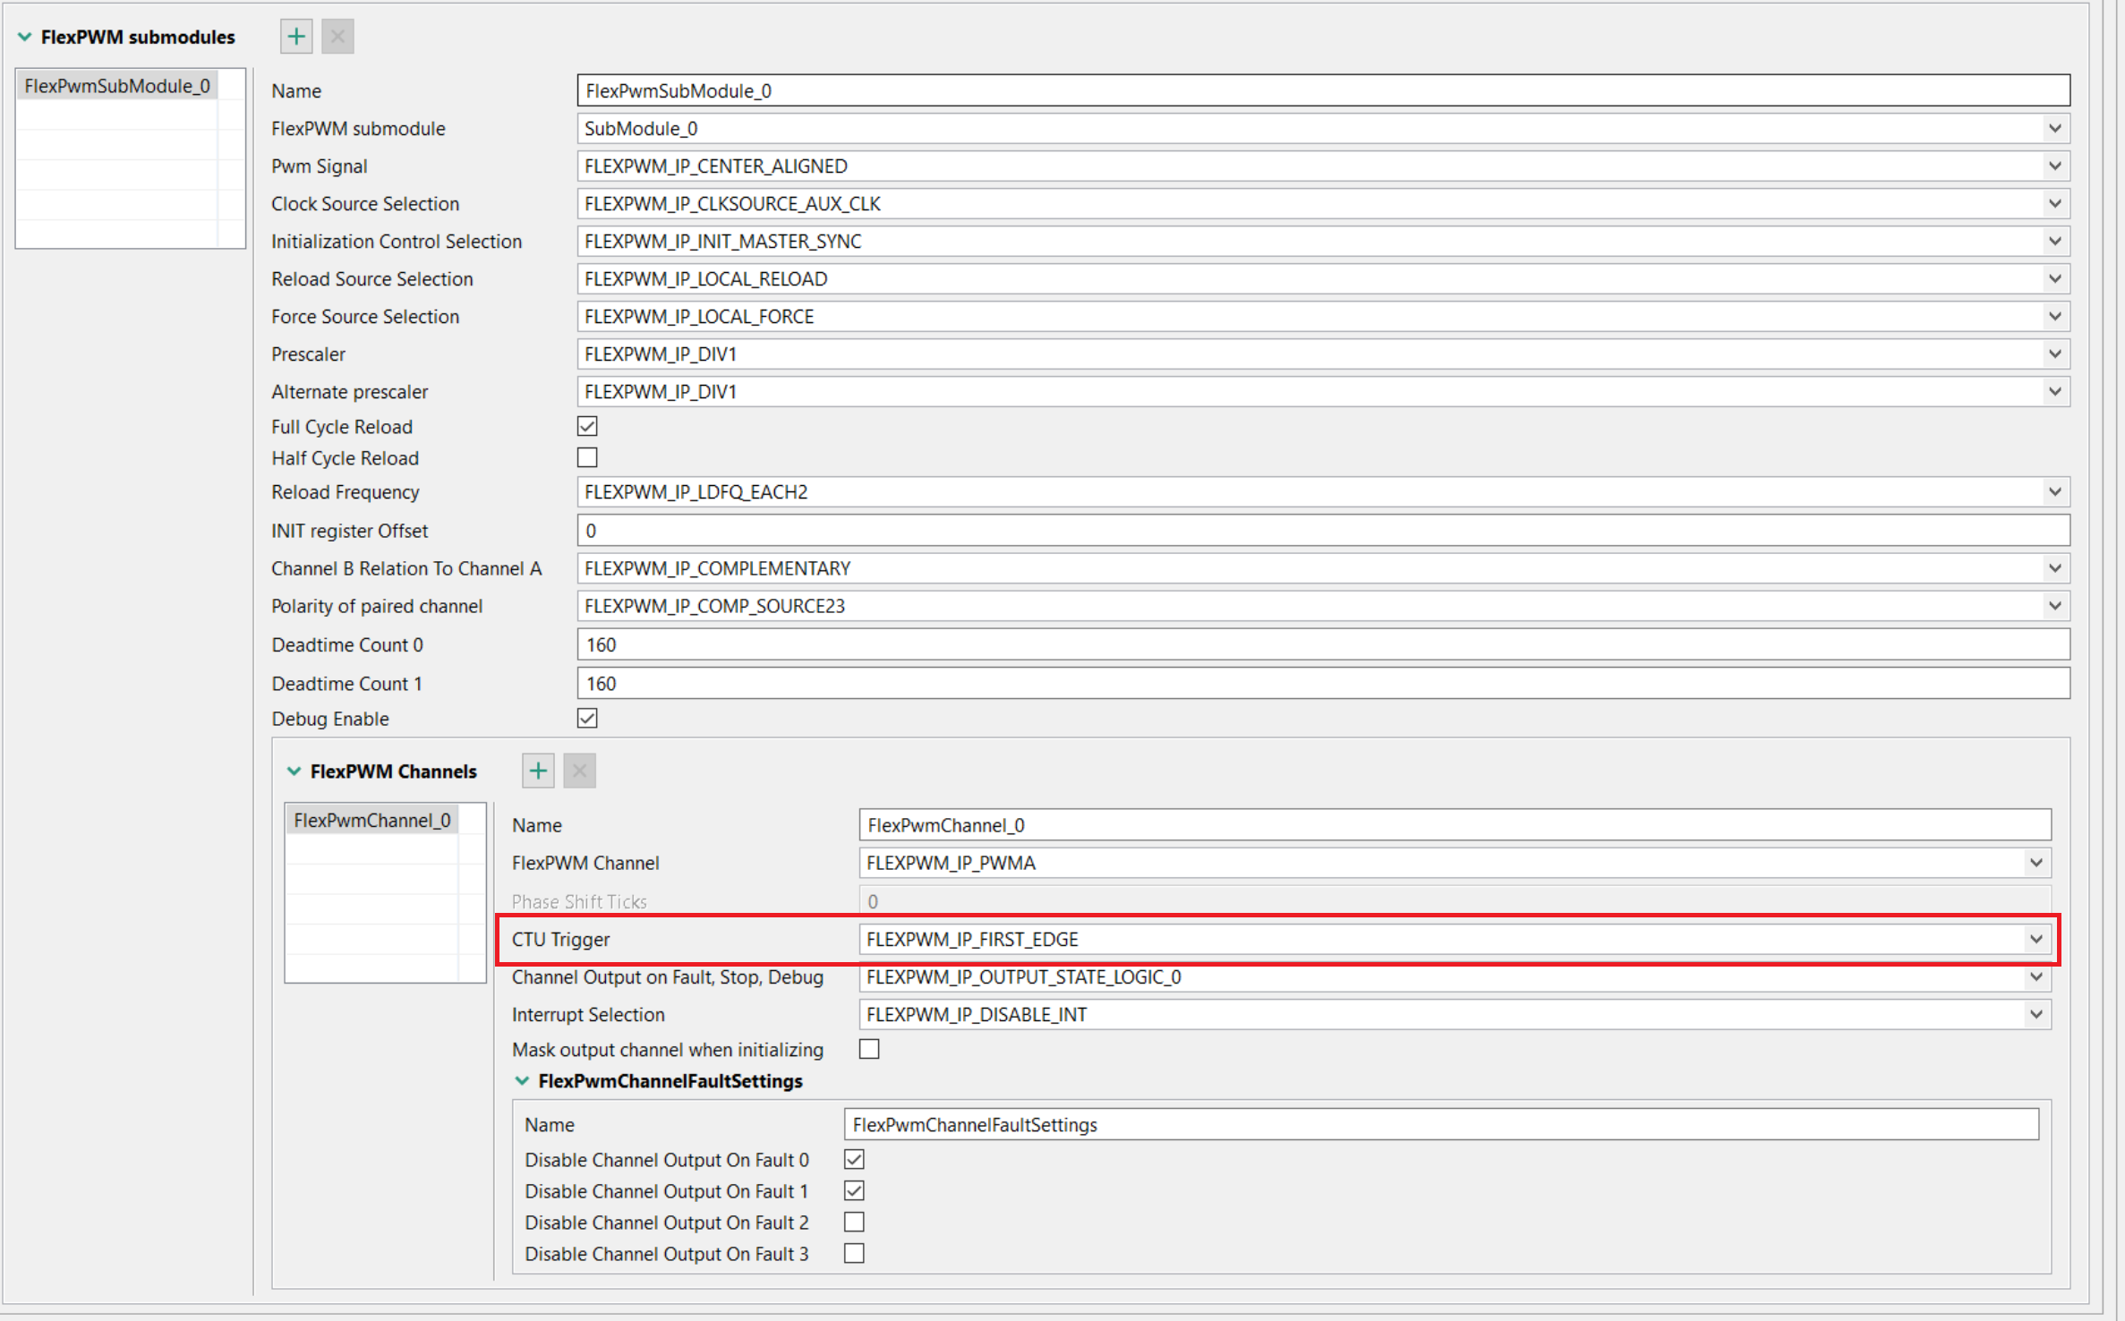Enable the Half Cycle Reload checkbox
The image size is (2125, 1321).
pos(587,457)
